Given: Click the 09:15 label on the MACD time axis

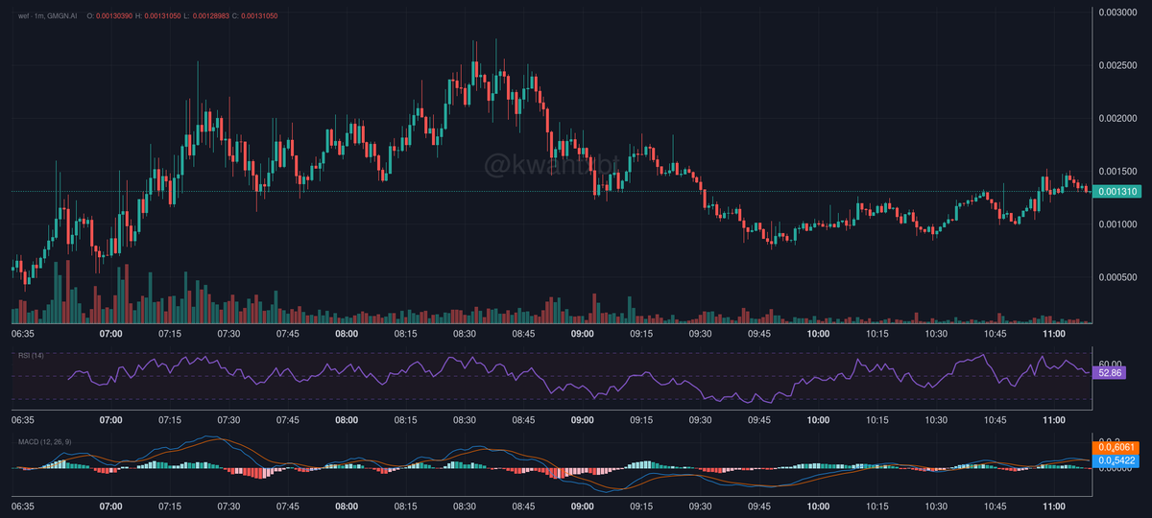Looking at the screenshot, I should point(641,505).
